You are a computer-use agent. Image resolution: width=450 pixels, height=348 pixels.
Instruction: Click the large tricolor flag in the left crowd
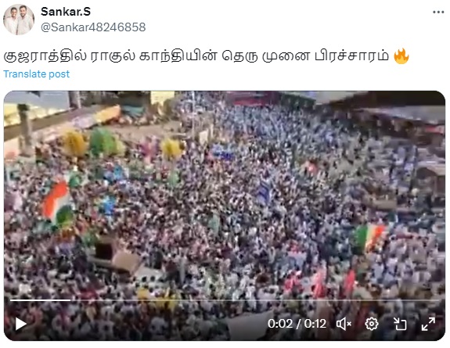tap(56, 203)
